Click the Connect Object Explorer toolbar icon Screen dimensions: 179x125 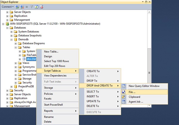click(x=18, y=7)
